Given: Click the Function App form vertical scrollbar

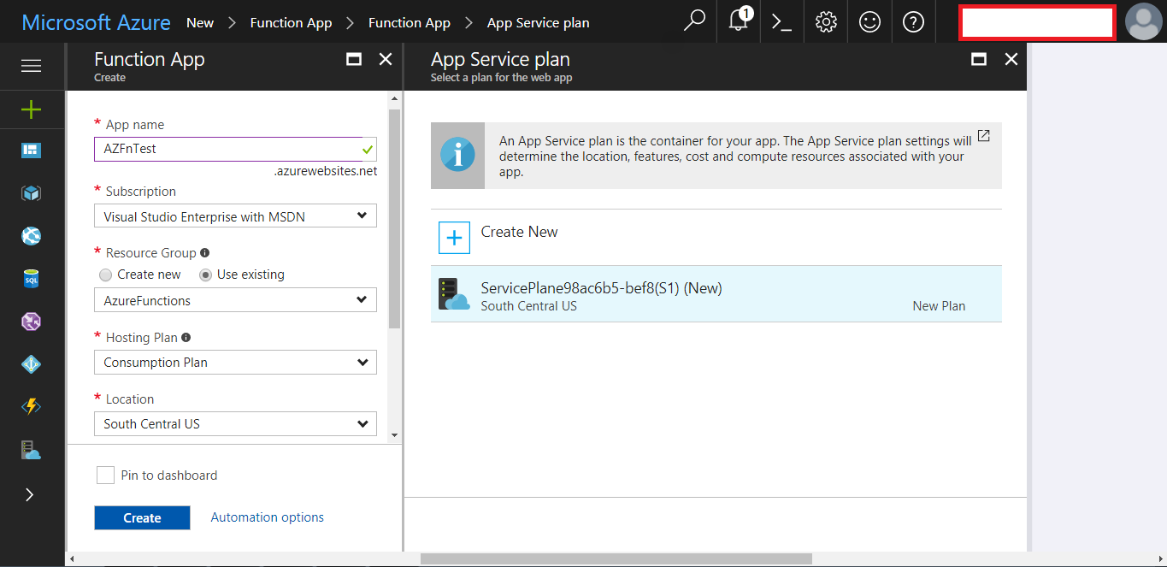Looking at the screenshot, I should (x=394, y=219).
